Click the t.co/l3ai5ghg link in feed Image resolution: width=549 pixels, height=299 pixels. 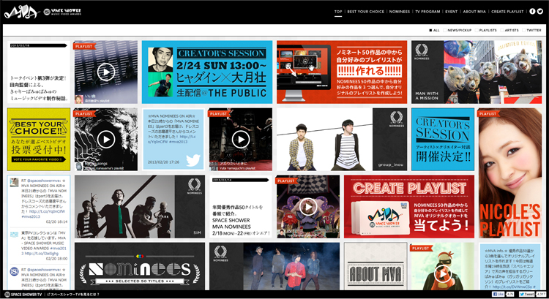pyautogui.click(x=41, y=254)
